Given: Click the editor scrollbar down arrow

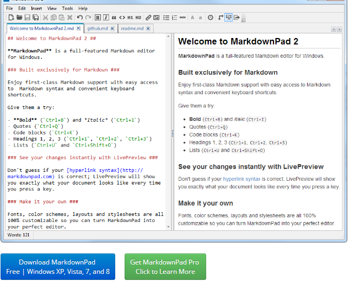Looking at the screenshot, I should pyautogui.click(x=168, y=226).
